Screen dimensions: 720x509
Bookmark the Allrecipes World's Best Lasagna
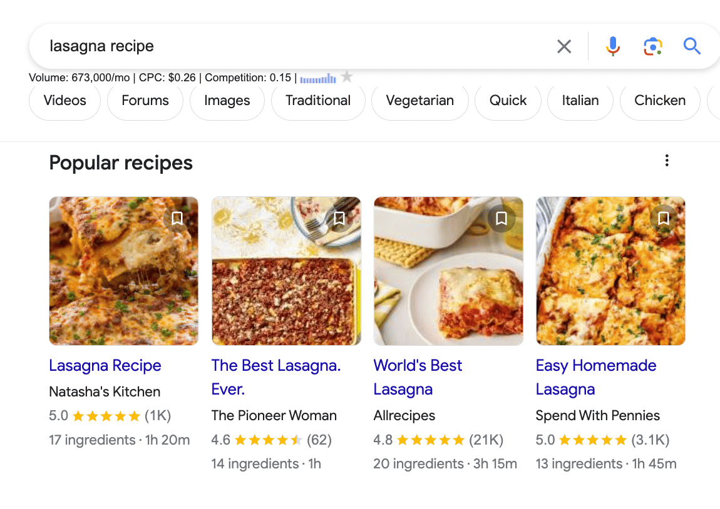click(501, 218)
